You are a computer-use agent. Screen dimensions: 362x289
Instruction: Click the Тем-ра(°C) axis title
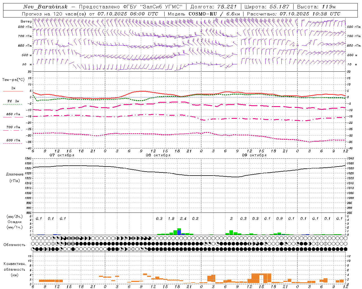13,80
